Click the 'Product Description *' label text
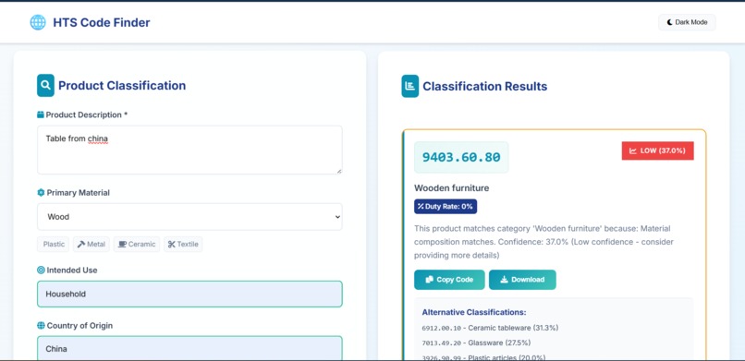Viewport: 745px width, 361px height. tap(87, 114)
